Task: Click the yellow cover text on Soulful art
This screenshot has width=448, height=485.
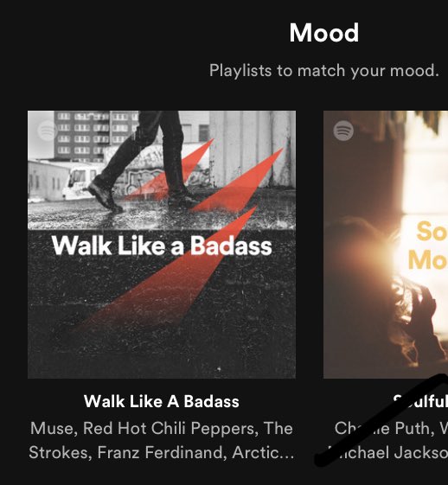Action: click(428, 246)
